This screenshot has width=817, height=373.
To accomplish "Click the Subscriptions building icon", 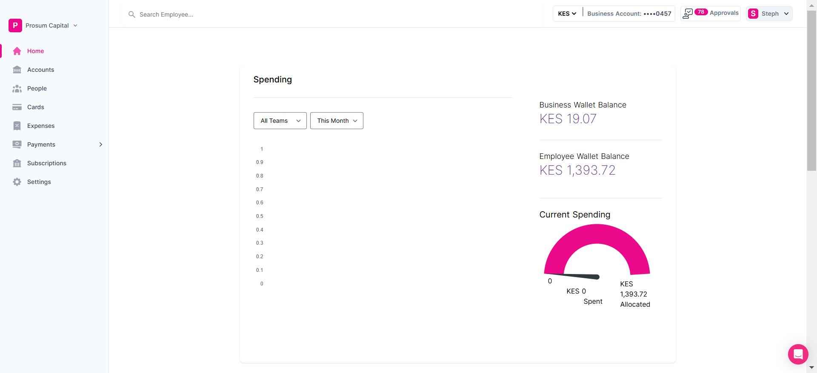I will (x=17, y=163).
